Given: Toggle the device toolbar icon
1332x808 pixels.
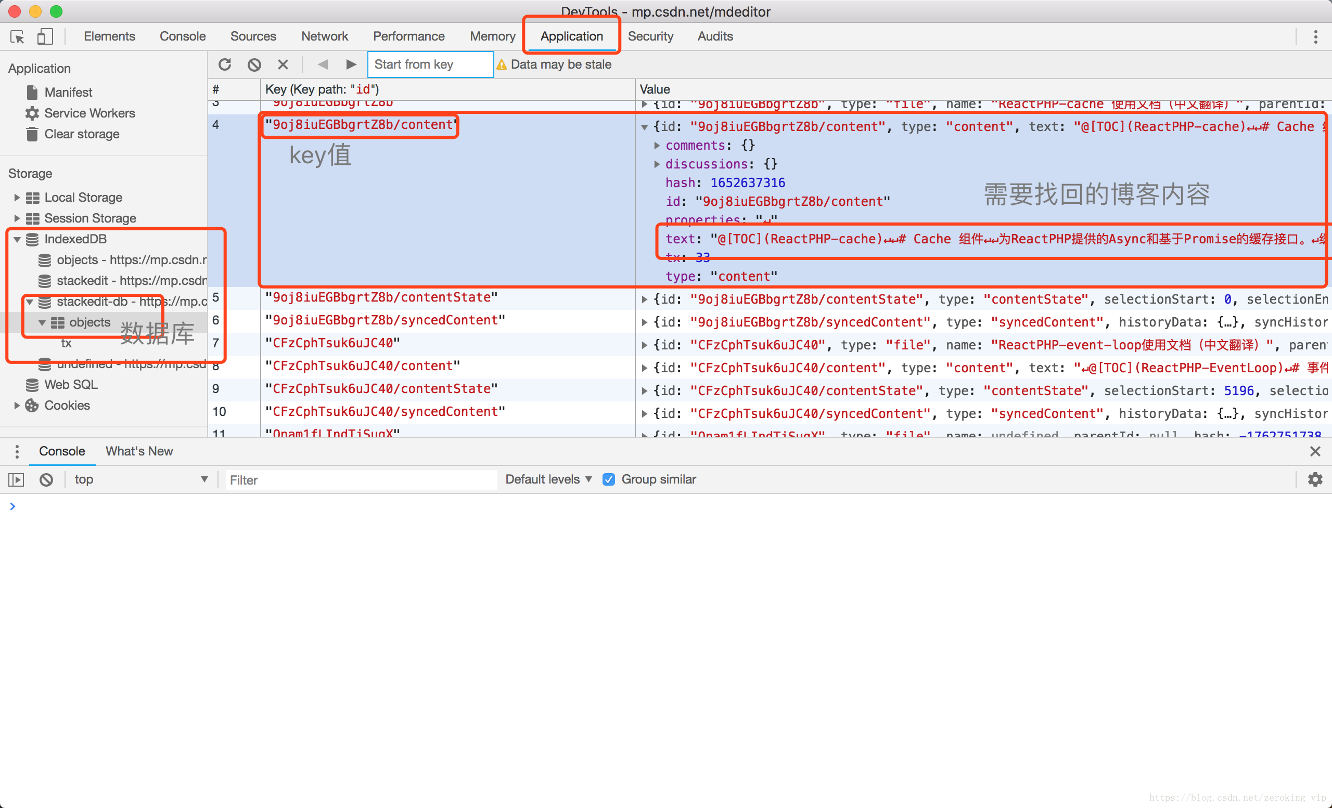Looking at the screenshot, I should [45, 37].
